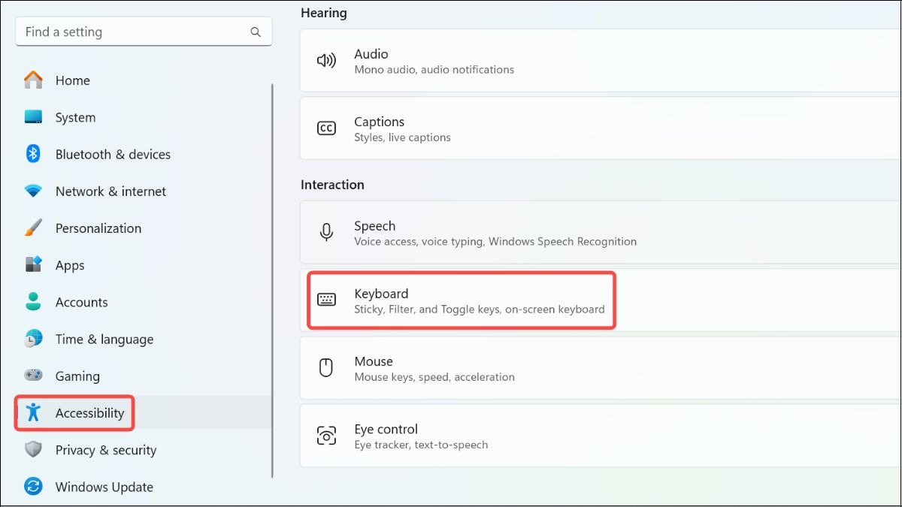Open Home in the settings sidebar
902x507 pixels.
pos(144,80)
